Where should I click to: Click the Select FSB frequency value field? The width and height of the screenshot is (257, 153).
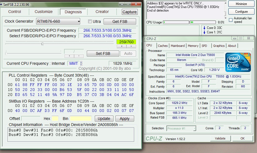107,36
